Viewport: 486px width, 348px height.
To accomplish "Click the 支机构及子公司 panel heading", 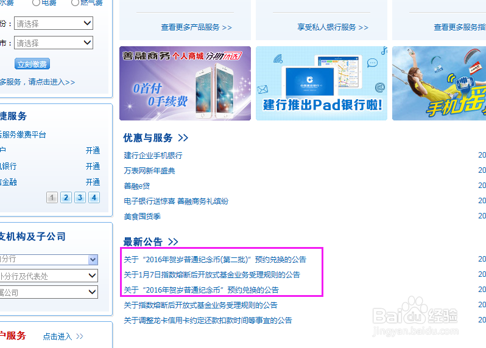I will [32, 237].
